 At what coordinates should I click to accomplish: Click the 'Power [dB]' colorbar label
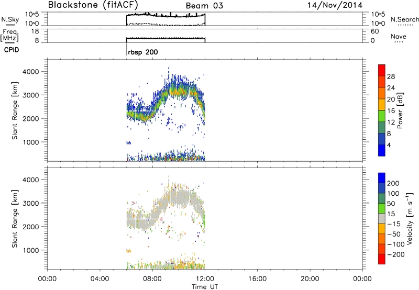click(x=400, y=110)
